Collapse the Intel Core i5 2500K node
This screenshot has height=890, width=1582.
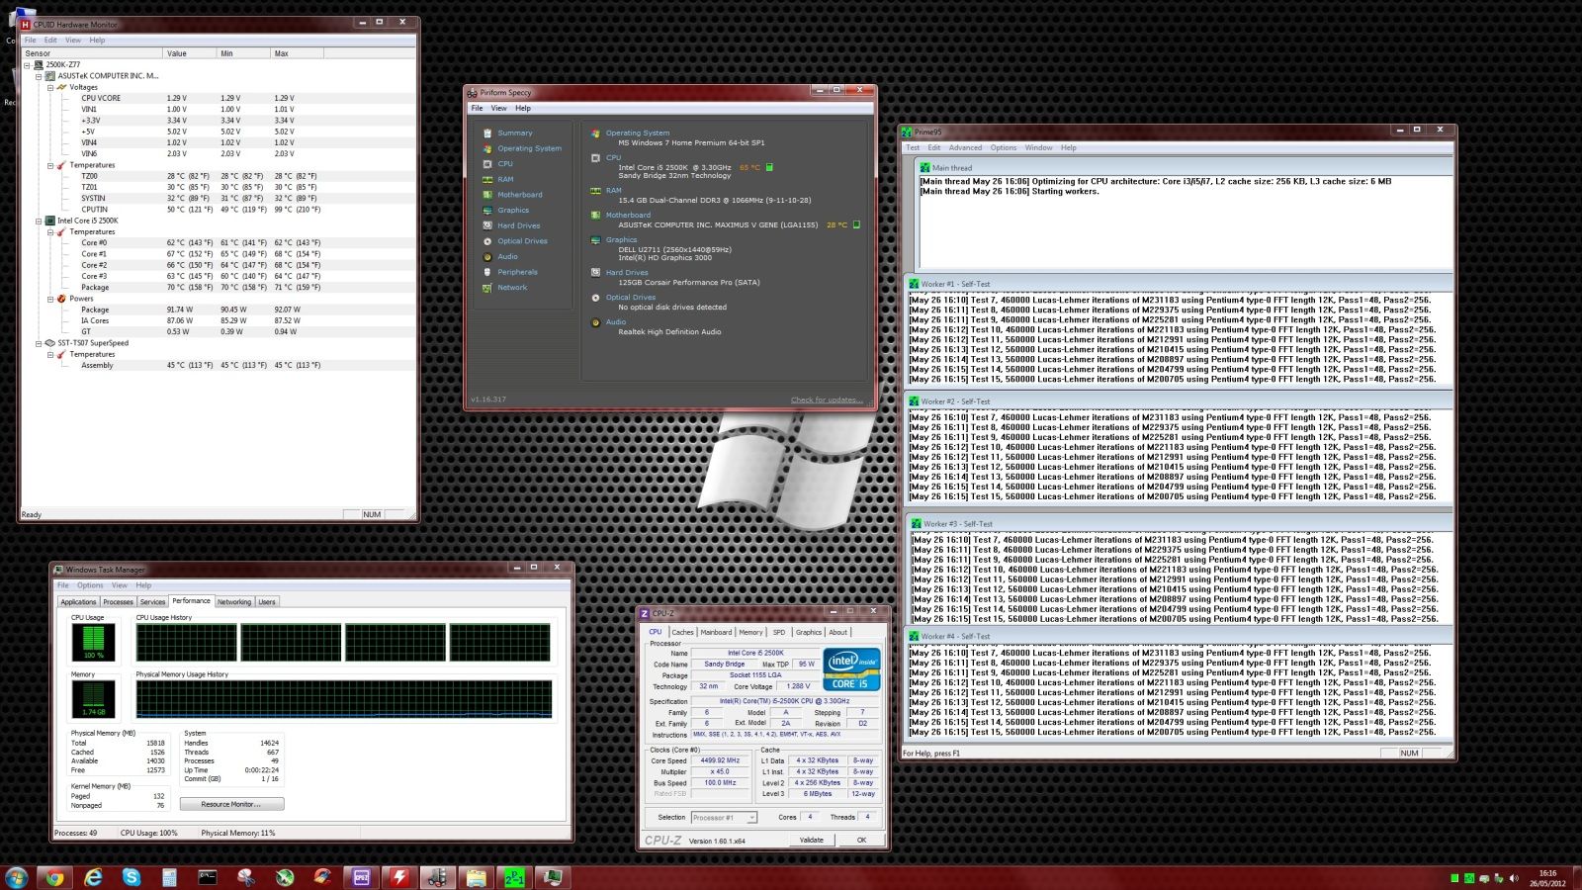[x=39, y=221]
